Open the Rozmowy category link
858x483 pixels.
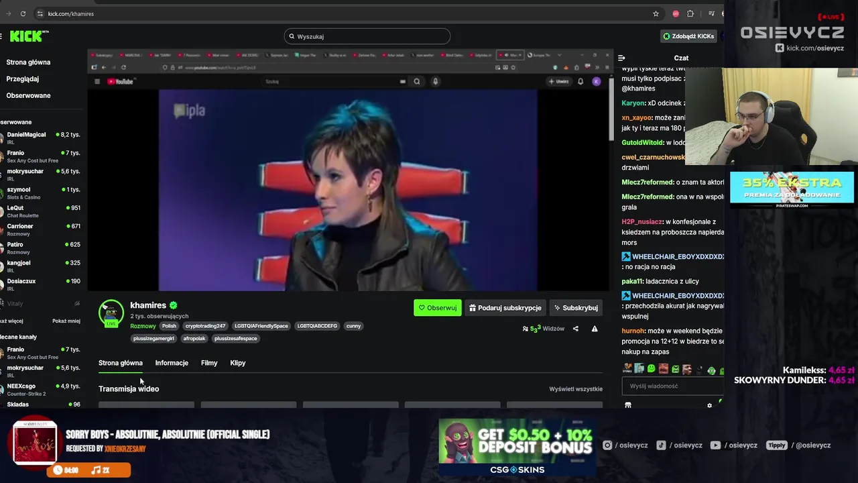143,326
